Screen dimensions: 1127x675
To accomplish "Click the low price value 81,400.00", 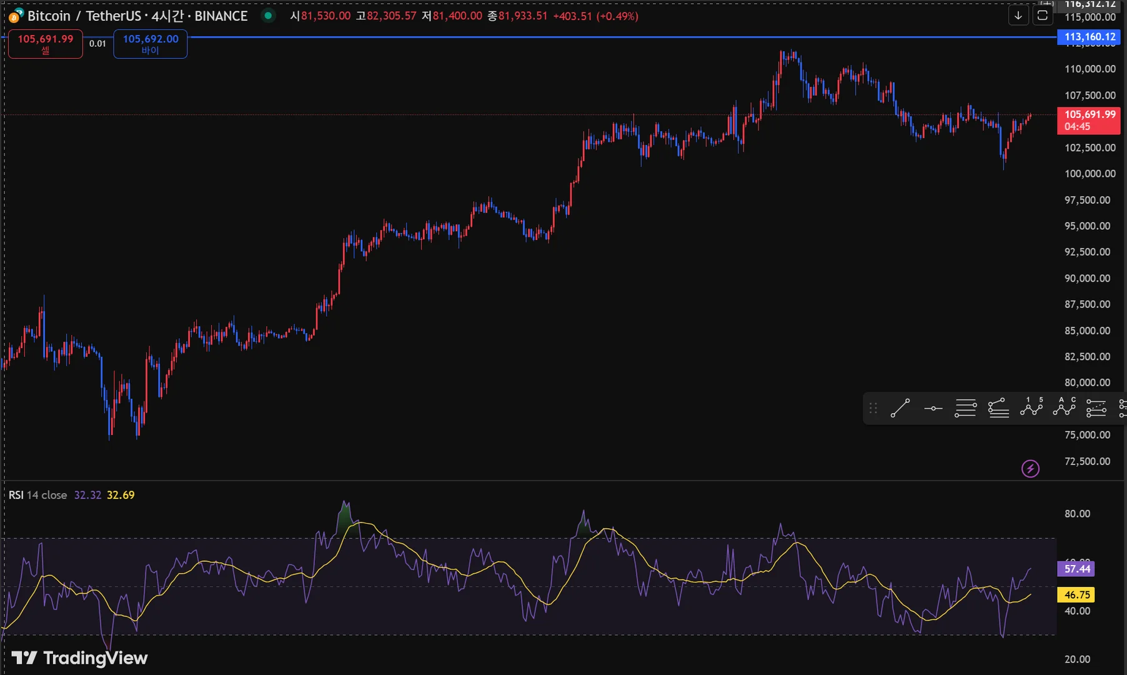I will pyautogui.click(x=457, y=16).
